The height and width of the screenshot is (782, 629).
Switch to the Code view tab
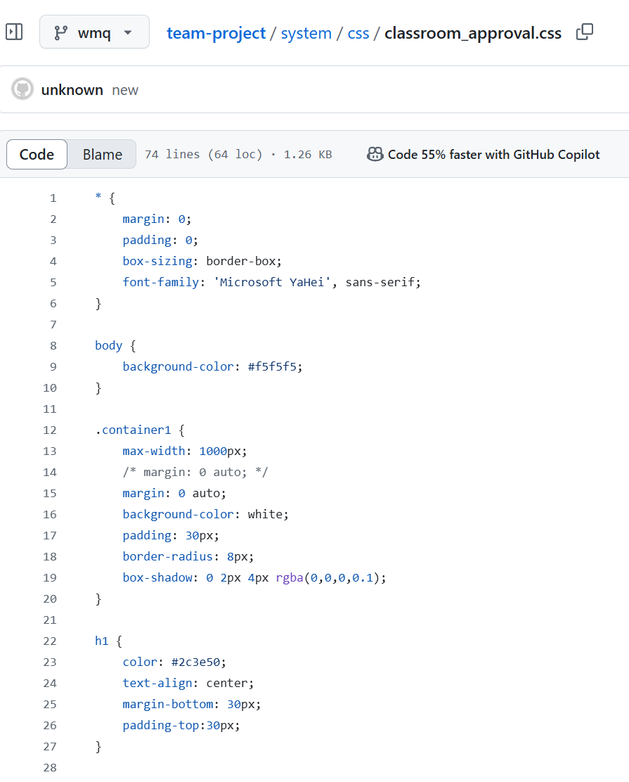pyautogui.click(x=37, y=154)
